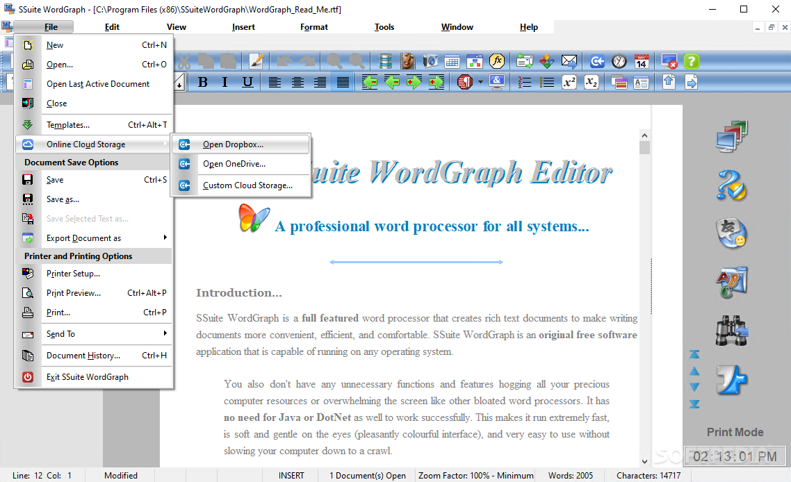Click the film strip portrait icon

tap(407, 62)
